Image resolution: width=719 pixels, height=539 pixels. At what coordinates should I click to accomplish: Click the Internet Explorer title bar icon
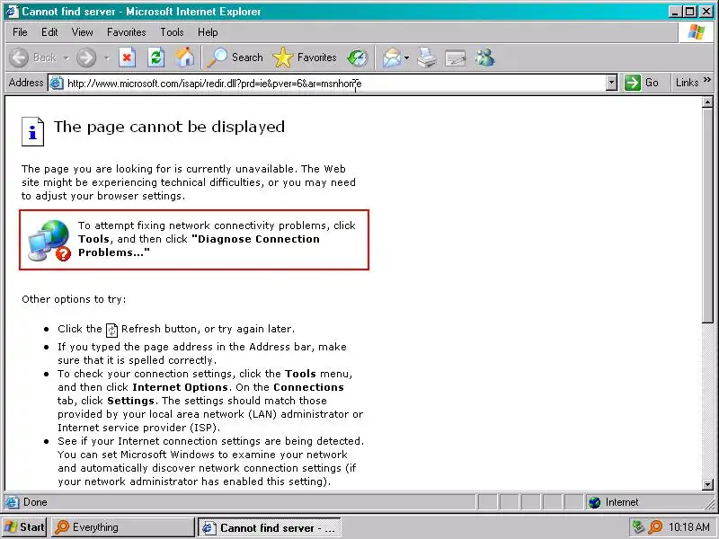coord(12,11)
